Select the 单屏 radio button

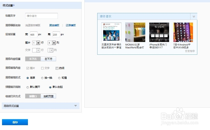(x=28, y=78)
